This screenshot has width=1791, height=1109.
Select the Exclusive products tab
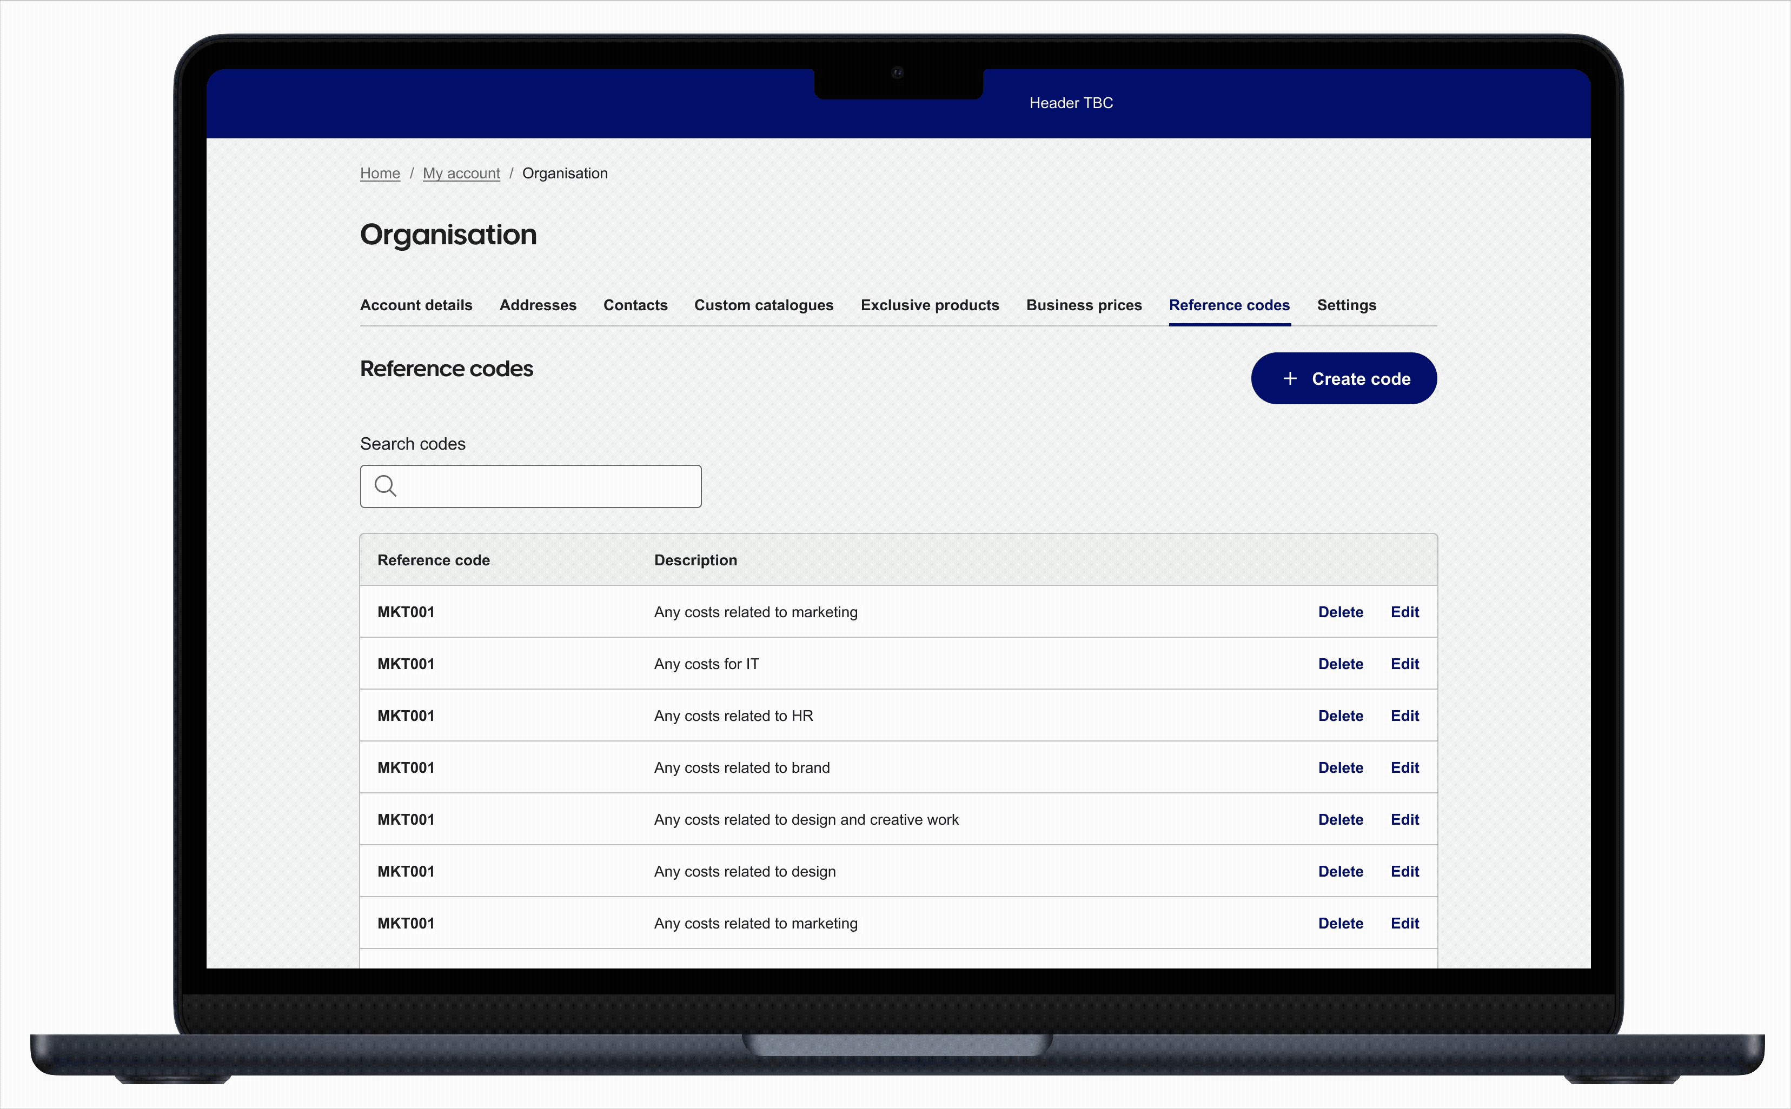click(x=930, y=305)
